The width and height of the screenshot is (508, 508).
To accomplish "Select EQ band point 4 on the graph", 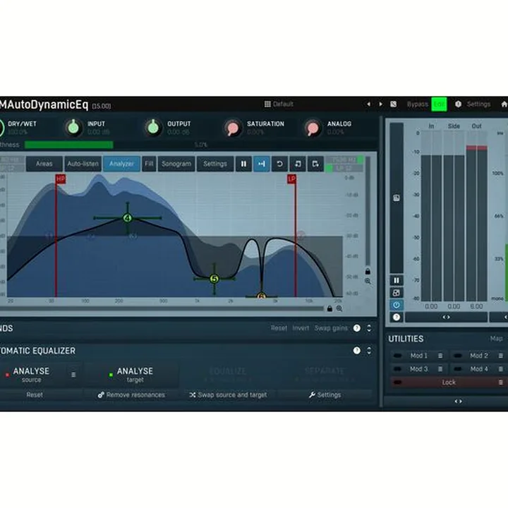I will click(127, 218).
